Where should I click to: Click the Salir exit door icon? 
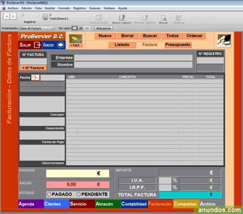click(37, 45)
